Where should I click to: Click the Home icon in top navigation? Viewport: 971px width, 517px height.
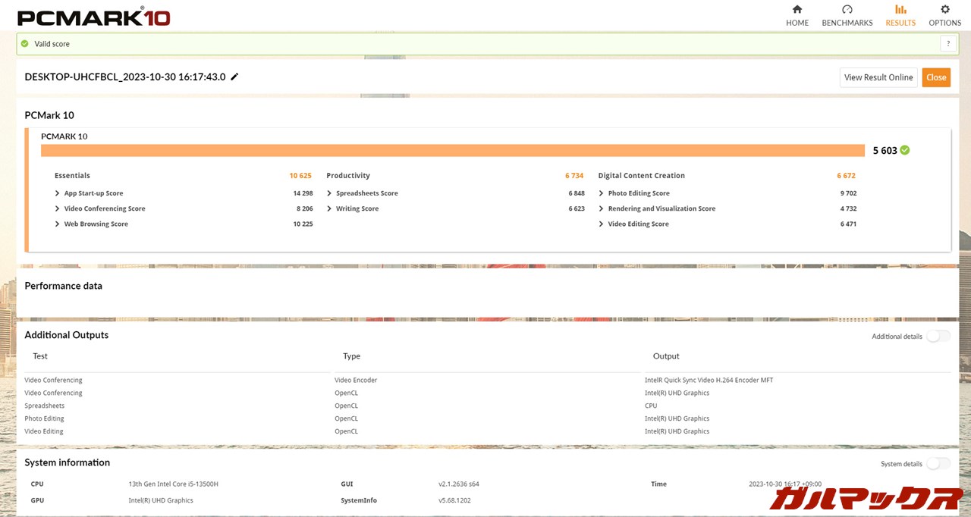797,10
